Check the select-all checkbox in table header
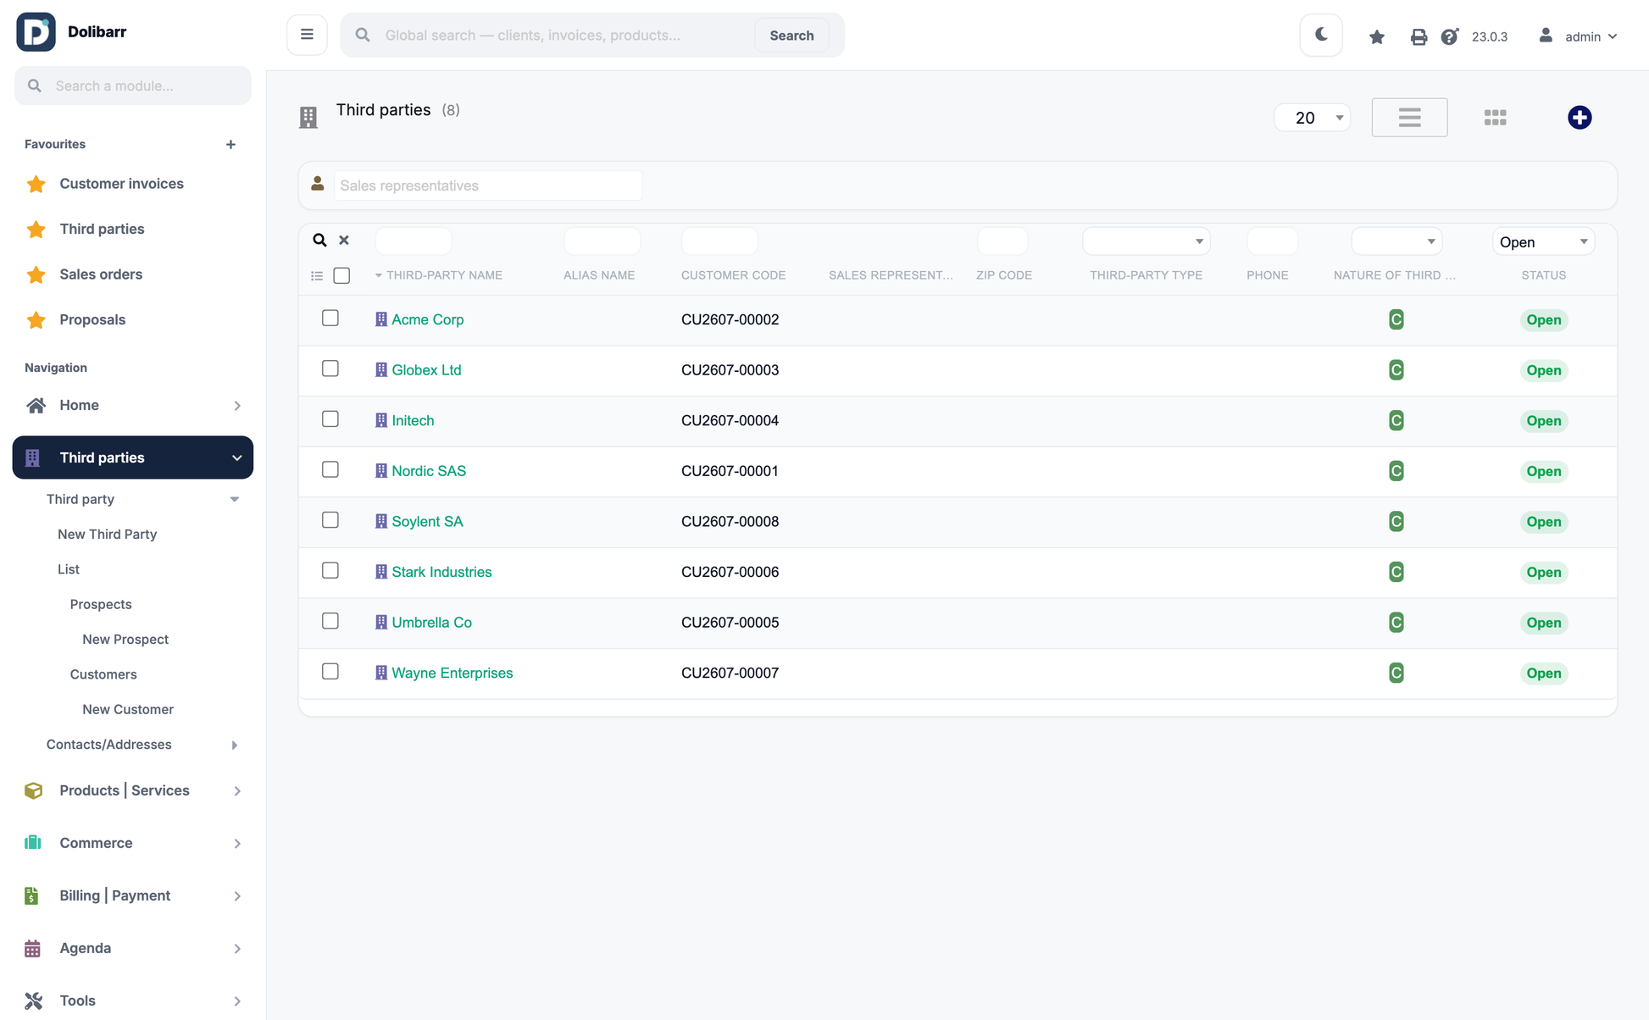 coord(341,275)
